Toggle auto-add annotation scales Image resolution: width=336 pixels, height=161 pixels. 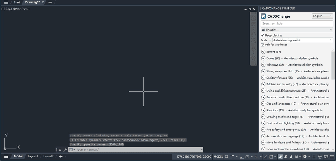coord(286,157)
